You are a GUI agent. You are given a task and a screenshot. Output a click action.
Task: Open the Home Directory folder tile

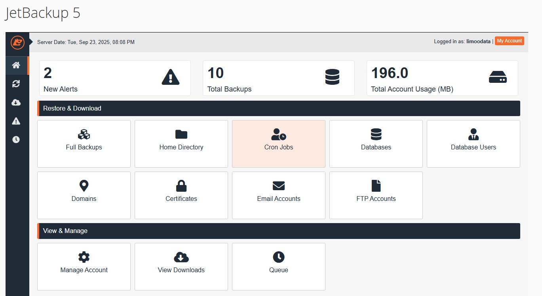point(181,143)
